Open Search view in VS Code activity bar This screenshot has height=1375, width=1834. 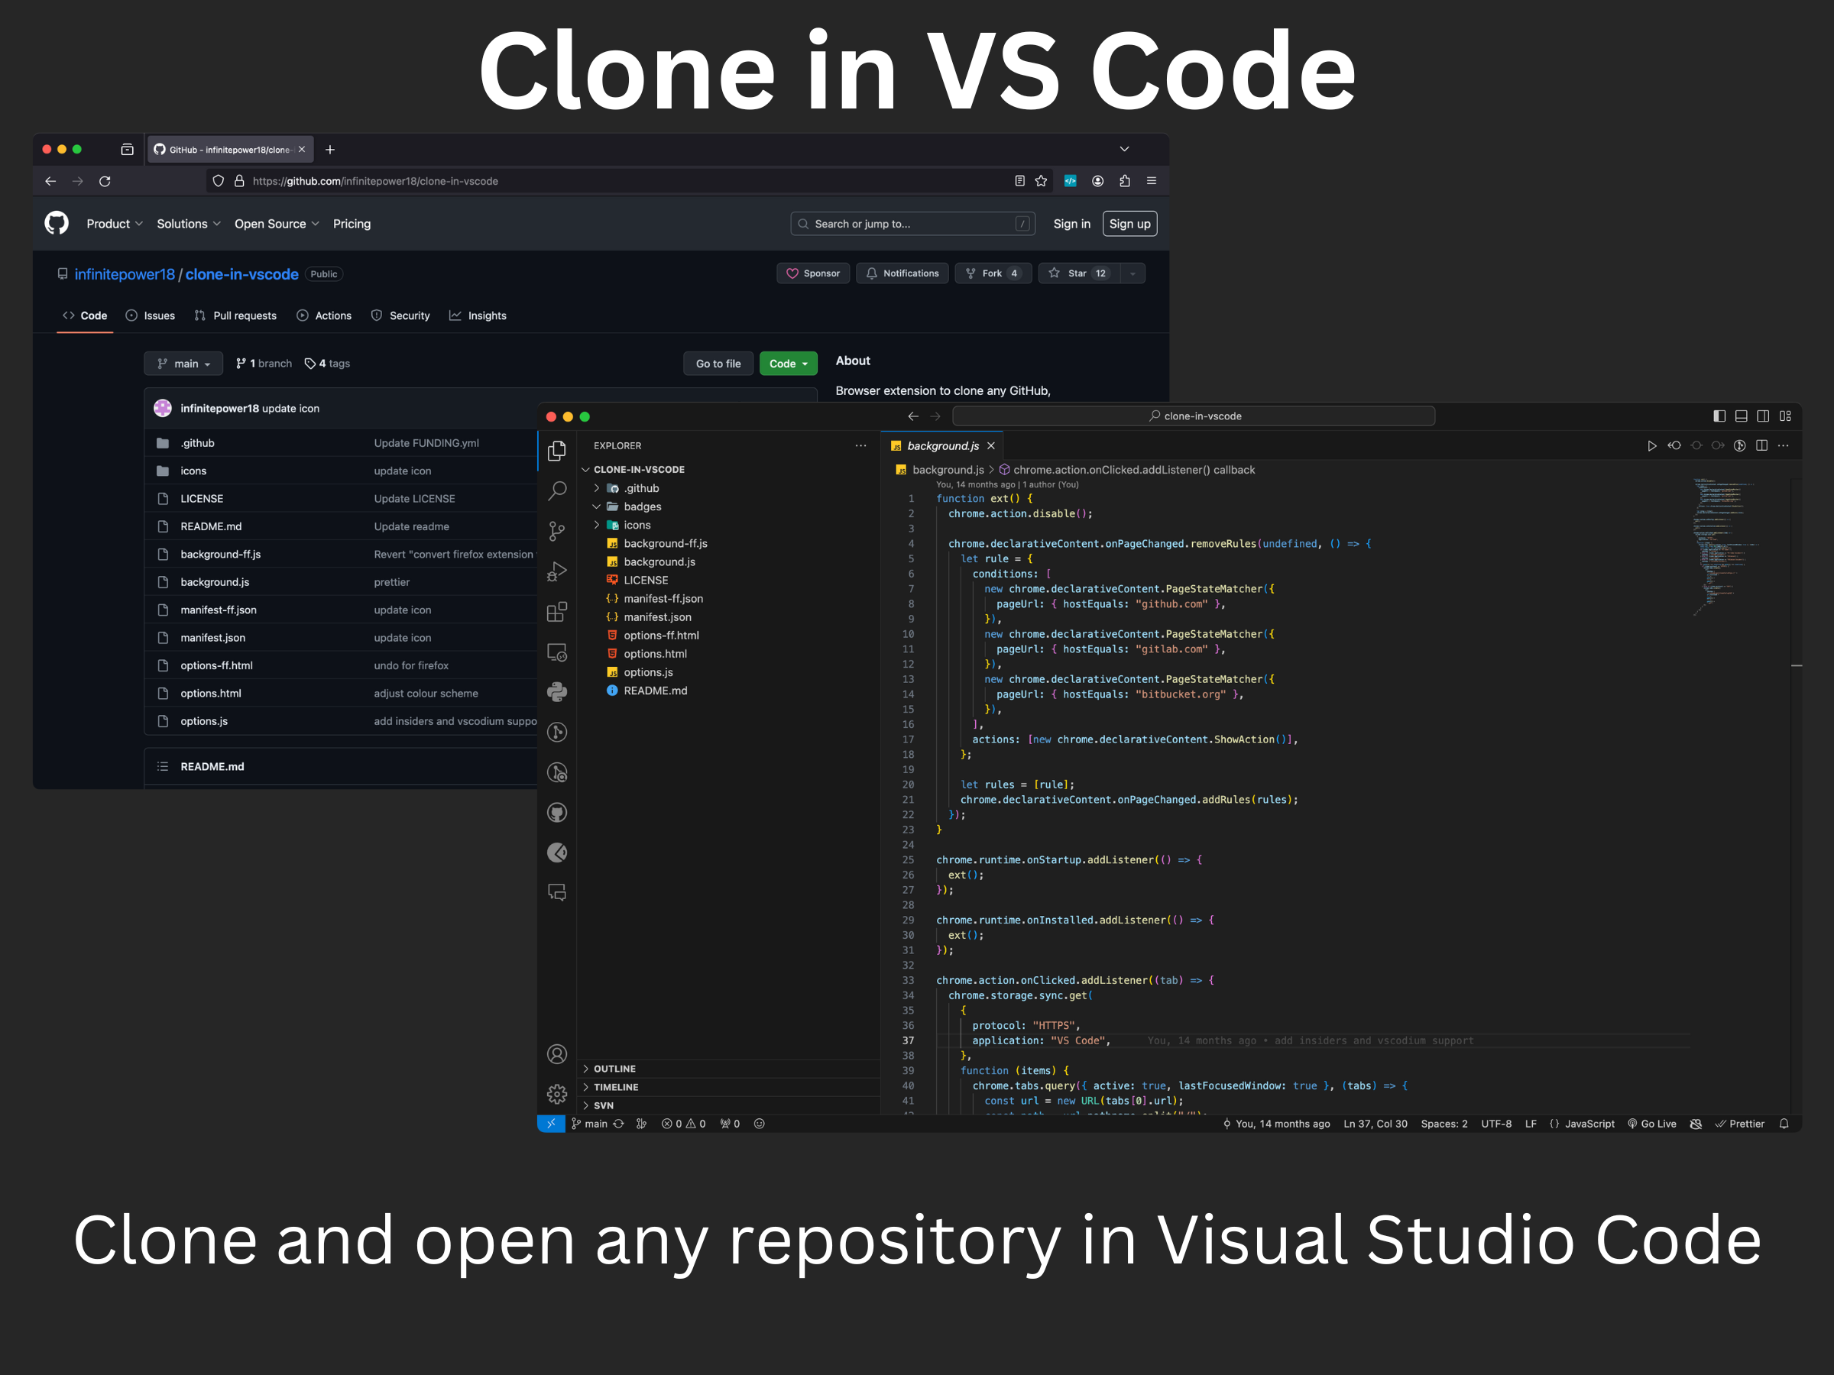[x=557, y=490]
